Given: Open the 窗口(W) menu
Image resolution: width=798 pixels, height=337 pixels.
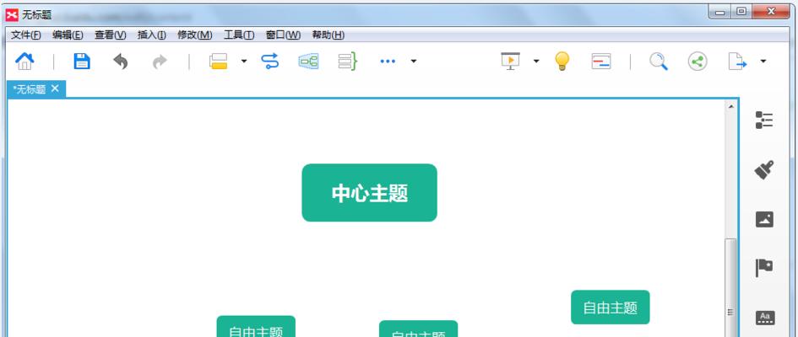Looking at the screenshot, I should pyautogui.click(x=283, y=35).
